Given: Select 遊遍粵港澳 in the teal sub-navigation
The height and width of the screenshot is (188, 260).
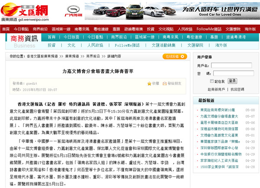Looking at the screenshot, I should (x=236, y=37).
